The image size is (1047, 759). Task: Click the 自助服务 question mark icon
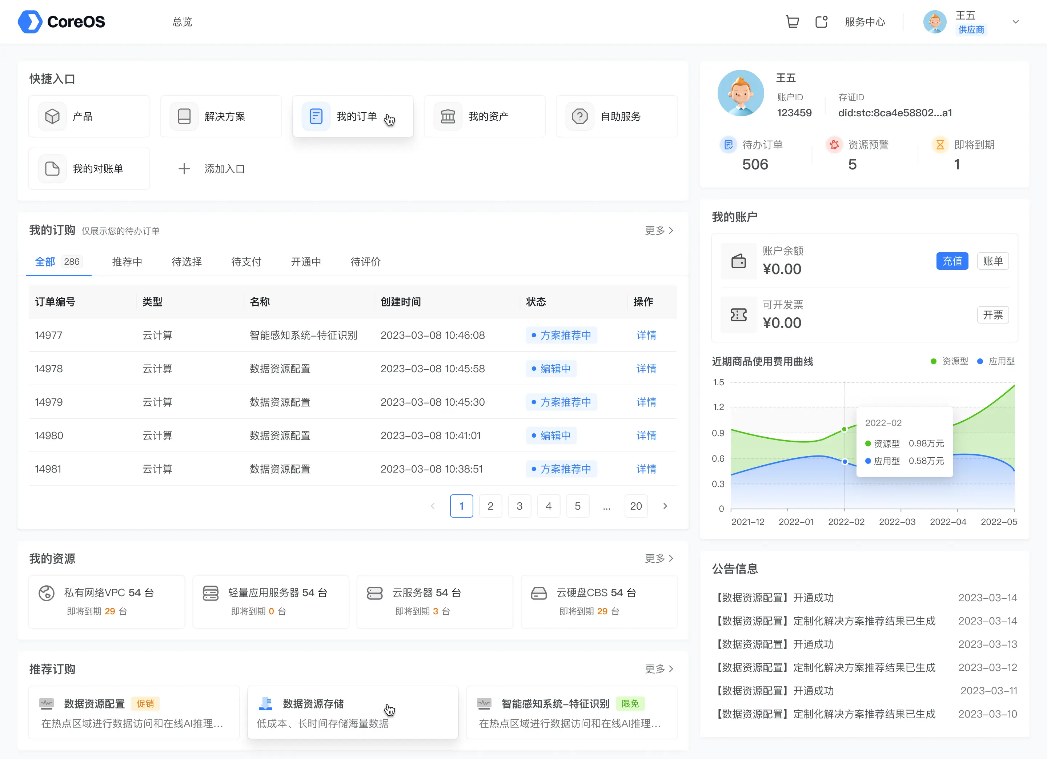click(579, 116)
